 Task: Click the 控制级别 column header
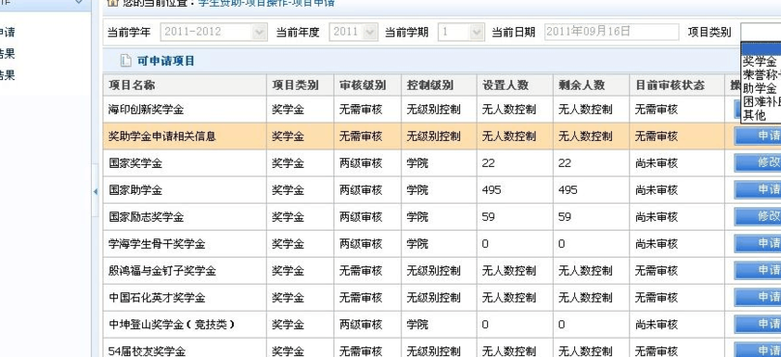439,85
